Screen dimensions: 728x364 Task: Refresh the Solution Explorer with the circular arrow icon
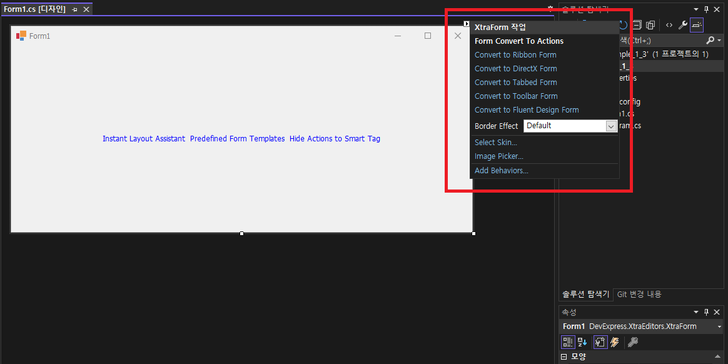pos(624,24)
